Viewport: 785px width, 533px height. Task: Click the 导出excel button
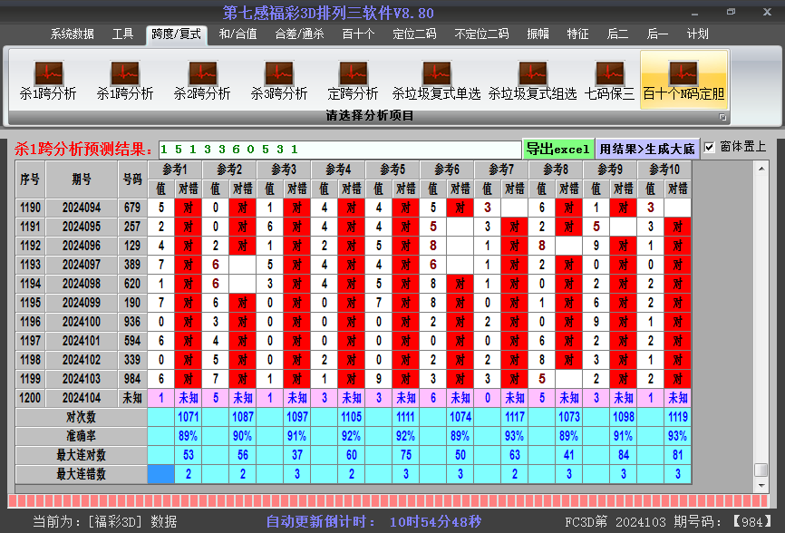(557, 149)
